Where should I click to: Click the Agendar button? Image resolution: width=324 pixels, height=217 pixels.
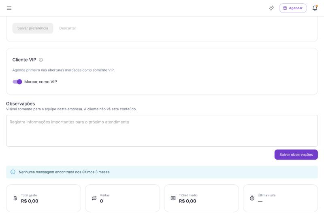point(293,8)
